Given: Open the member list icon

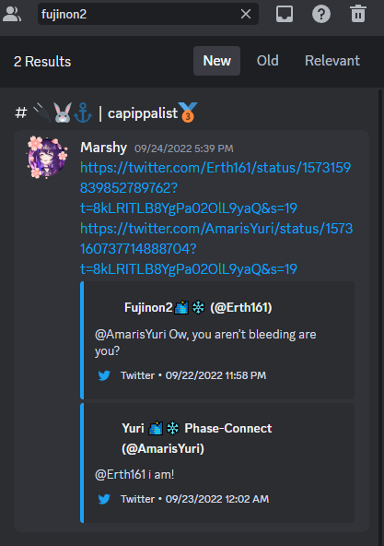Looking at the screenshot, I should click(x=12, y=14).
